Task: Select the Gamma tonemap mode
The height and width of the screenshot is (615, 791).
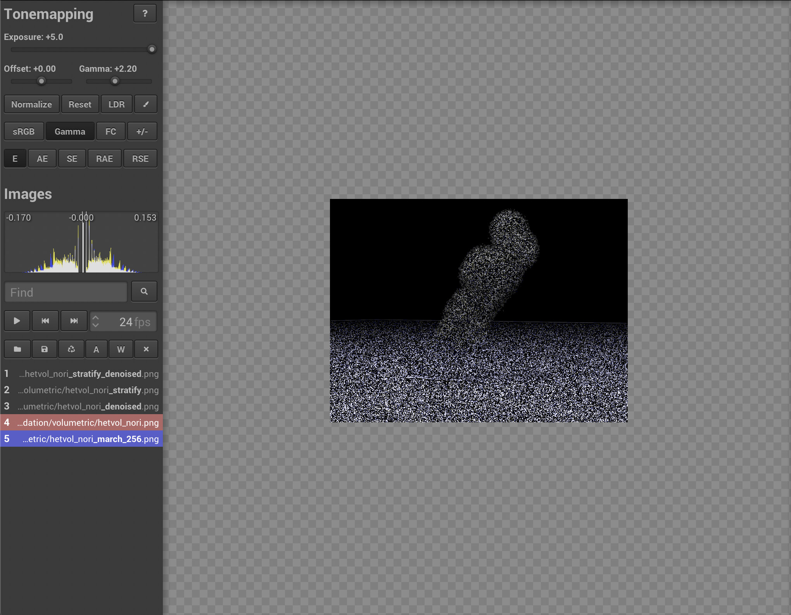Action: click(70, 131)
